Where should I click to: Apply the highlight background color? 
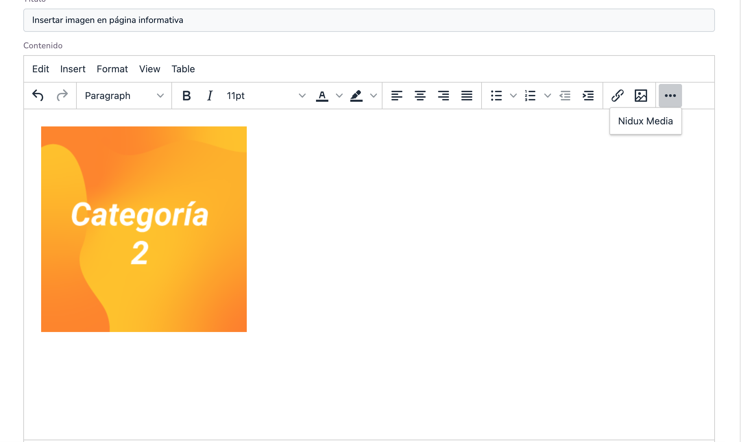click(356, 96)
